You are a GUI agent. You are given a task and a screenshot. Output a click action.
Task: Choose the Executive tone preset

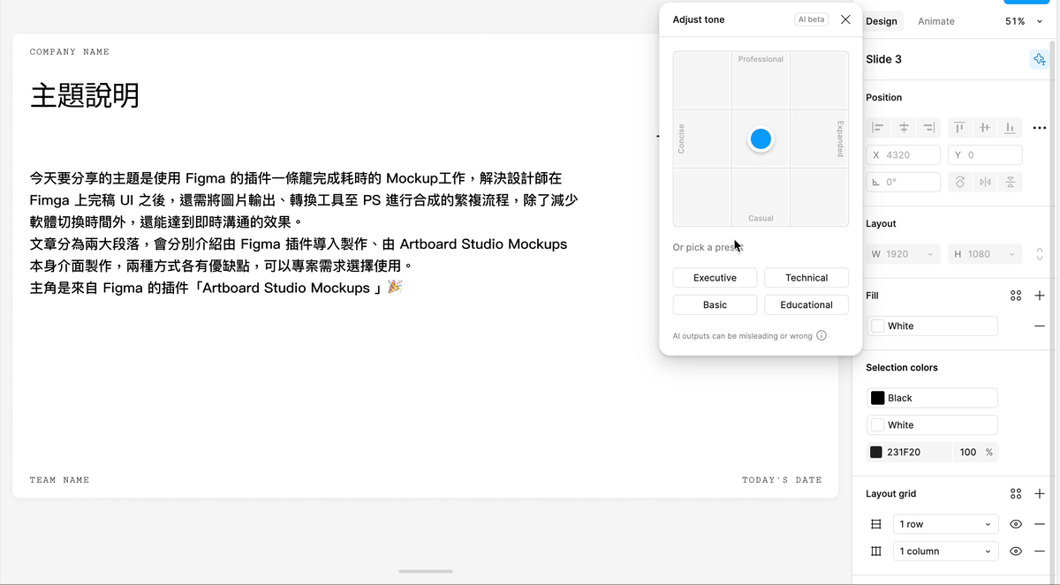(715, 278)
